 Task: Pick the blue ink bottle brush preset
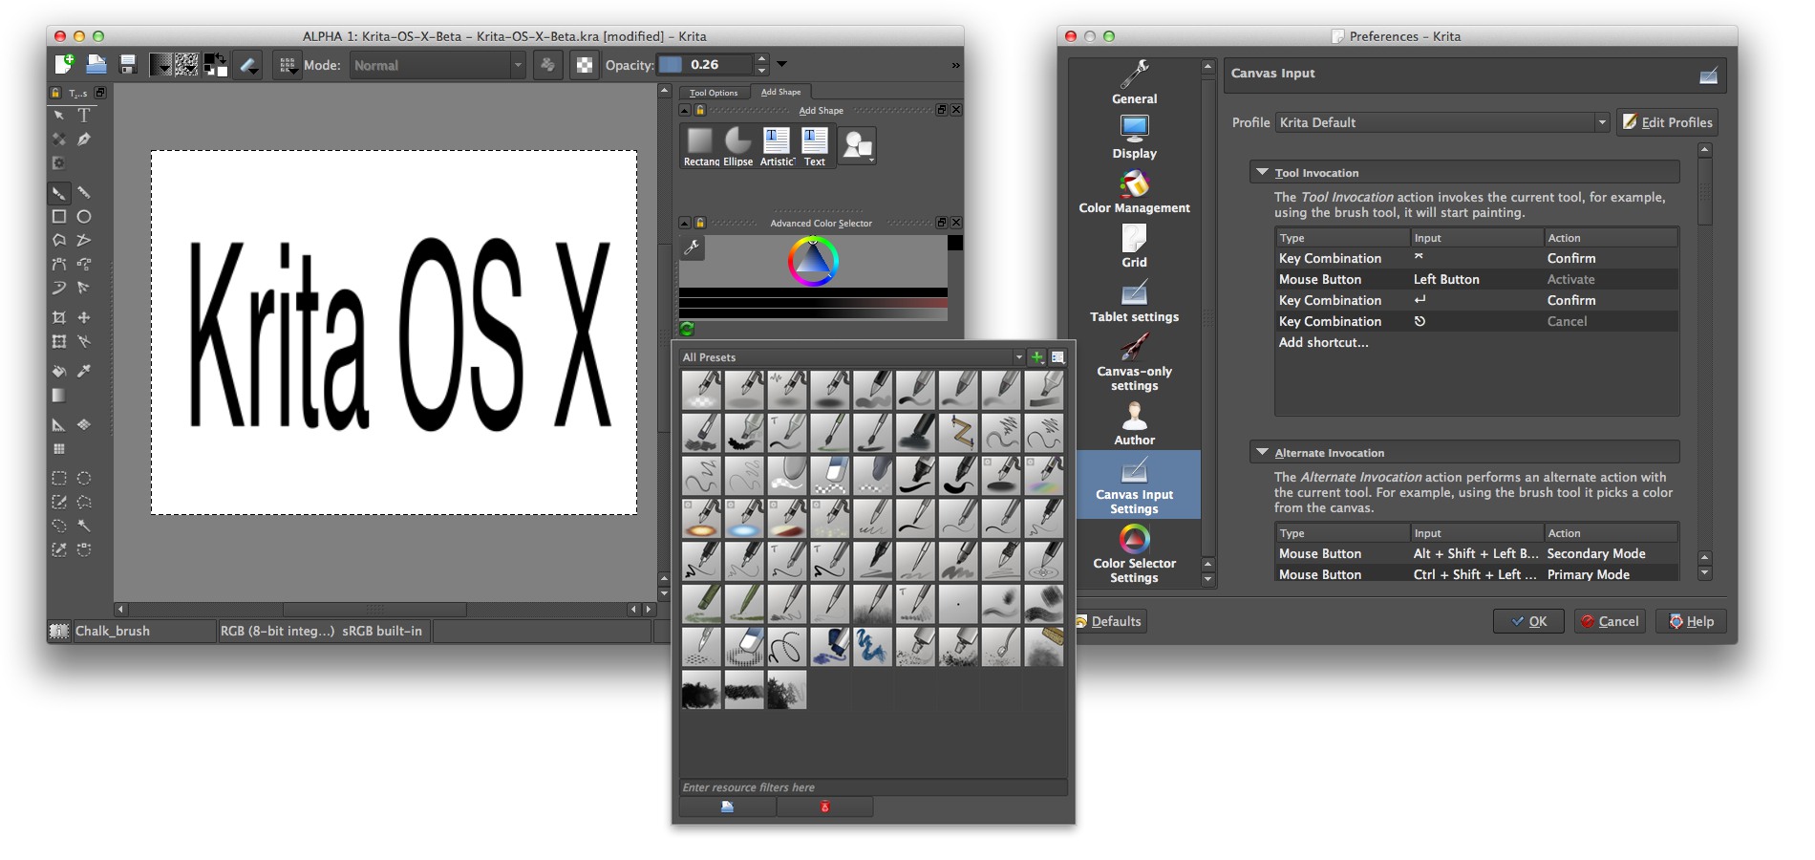pos(830,647)
